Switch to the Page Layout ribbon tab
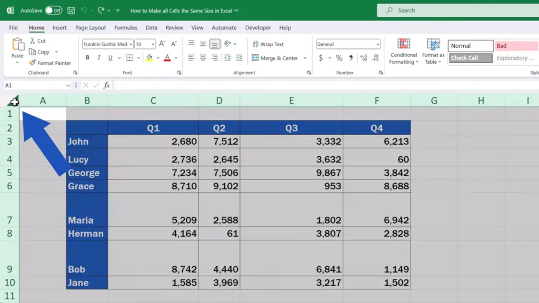The width and height of the screenshot is (539, 303). [91, 28]
